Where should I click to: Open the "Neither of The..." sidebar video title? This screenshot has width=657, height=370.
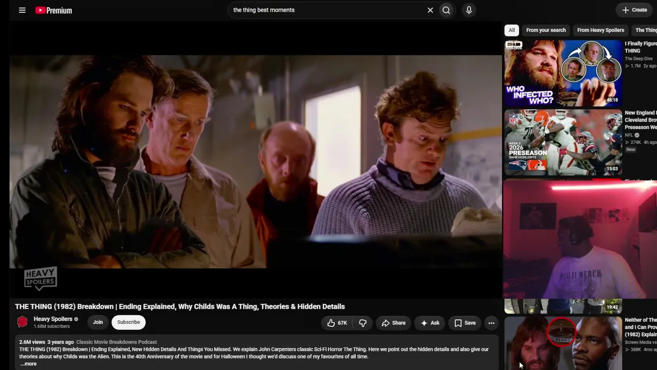641,327
